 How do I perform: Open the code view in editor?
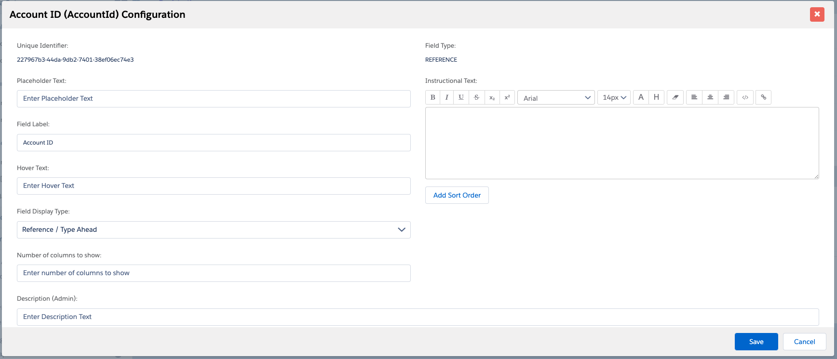[745, 97]
